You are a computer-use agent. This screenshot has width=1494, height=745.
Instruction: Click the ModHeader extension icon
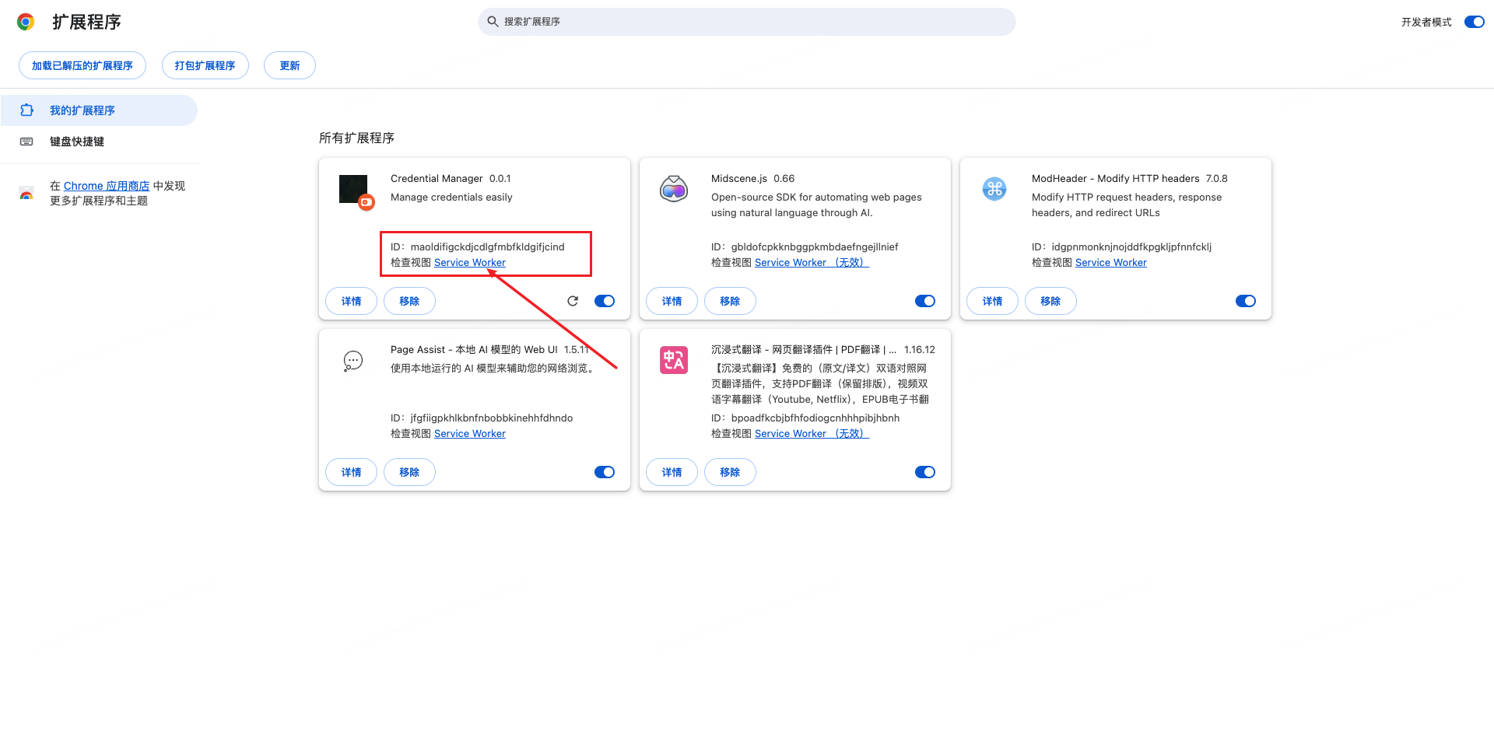[994, 188]
